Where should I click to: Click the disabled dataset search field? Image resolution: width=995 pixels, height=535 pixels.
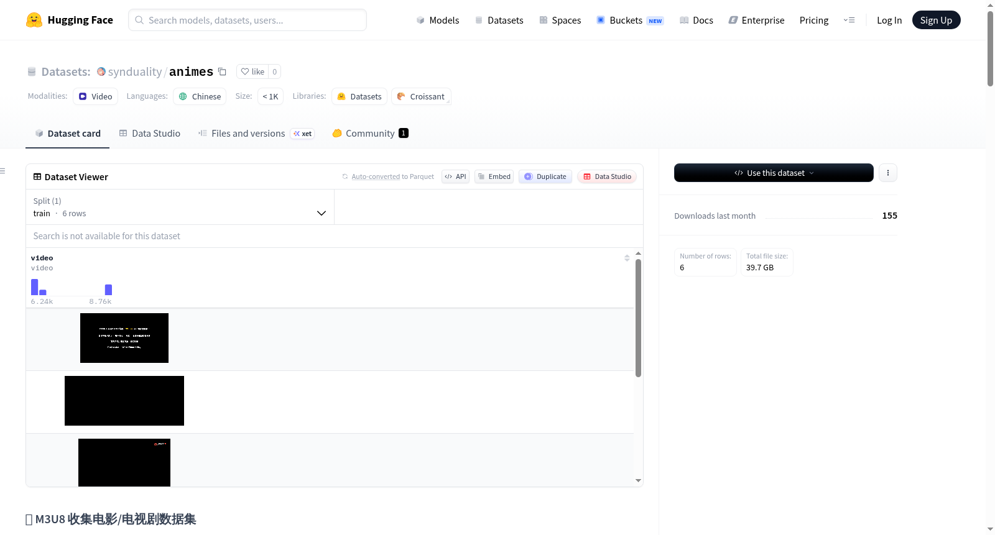pos(335,236)
